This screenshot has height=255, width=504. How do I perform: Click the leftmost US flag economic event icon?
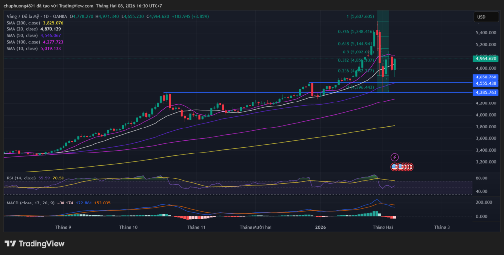[x=395, y=167]
